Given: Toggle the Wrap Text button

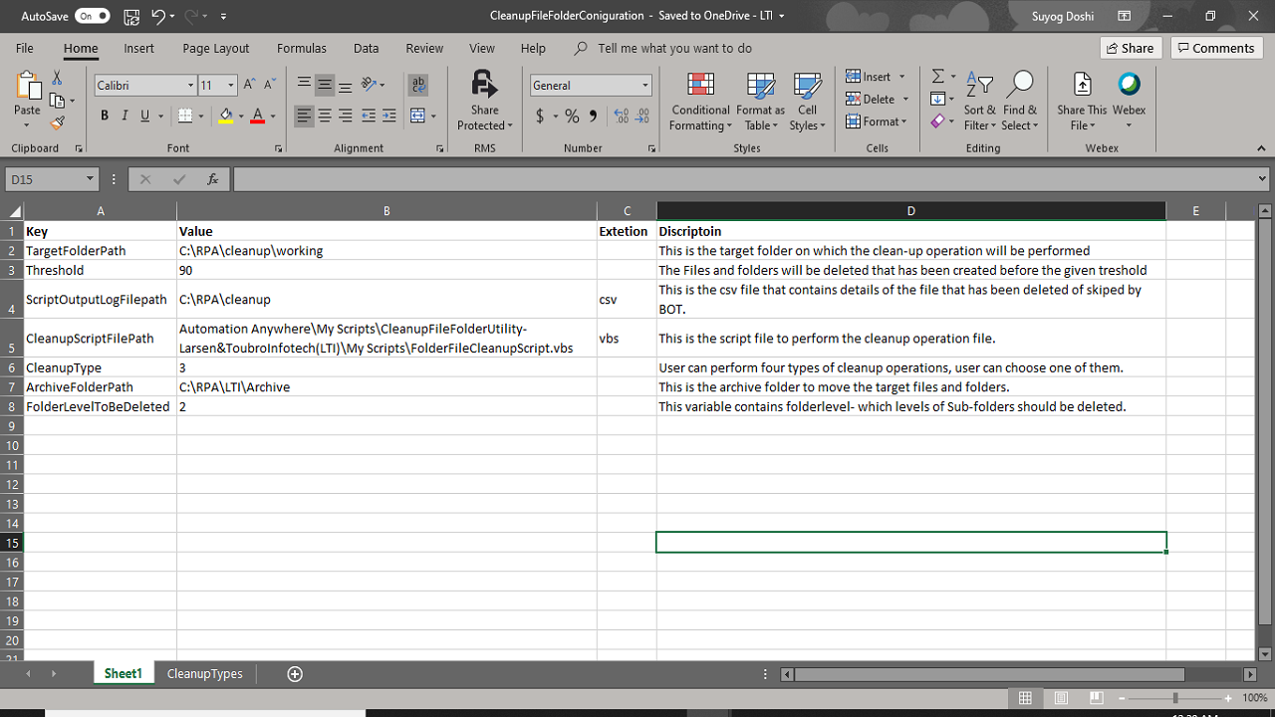Looking at the screenshot, I should 419,86.
